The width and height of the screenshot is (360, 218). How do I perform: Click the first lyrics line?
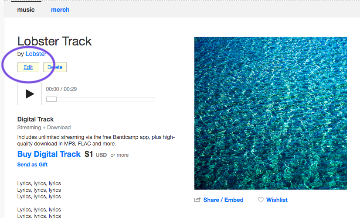[39, 183]
